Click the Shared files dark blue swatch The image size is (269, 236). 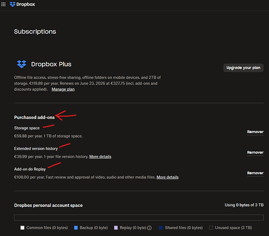(x=161, y=228)
